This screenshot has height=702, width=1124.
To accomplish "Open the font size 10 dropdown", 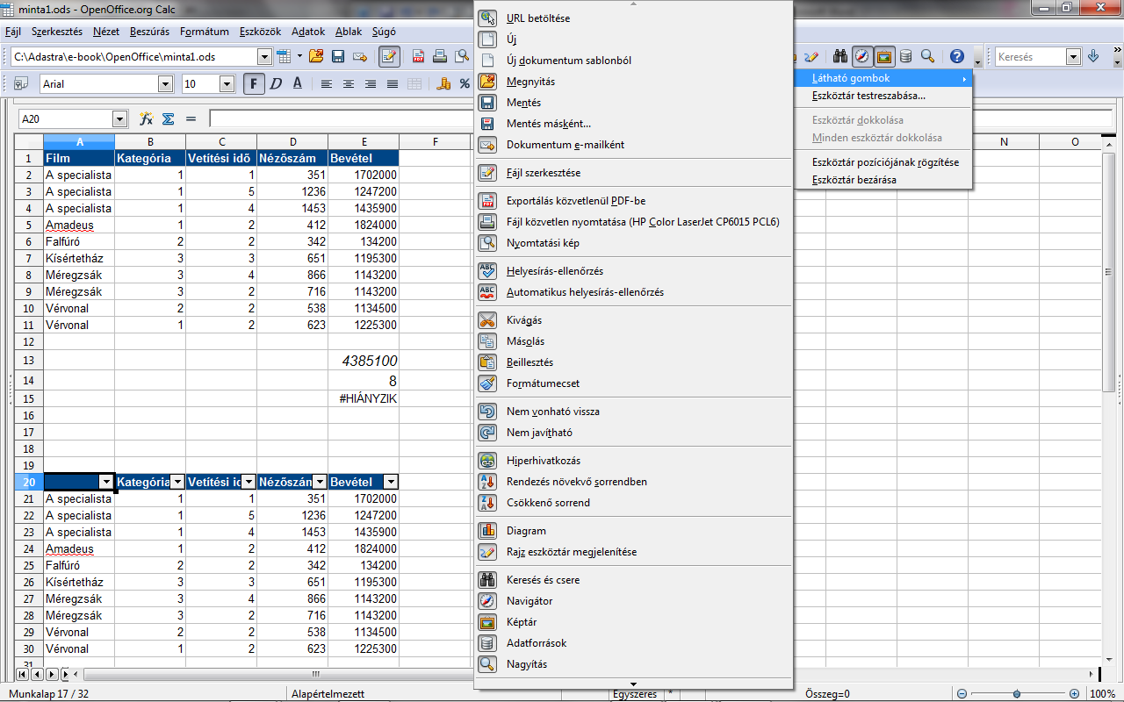I will click(227, 84).
